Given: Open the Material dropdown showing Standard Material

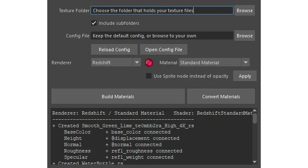Looking at the screenshot, I should (214, 63).
